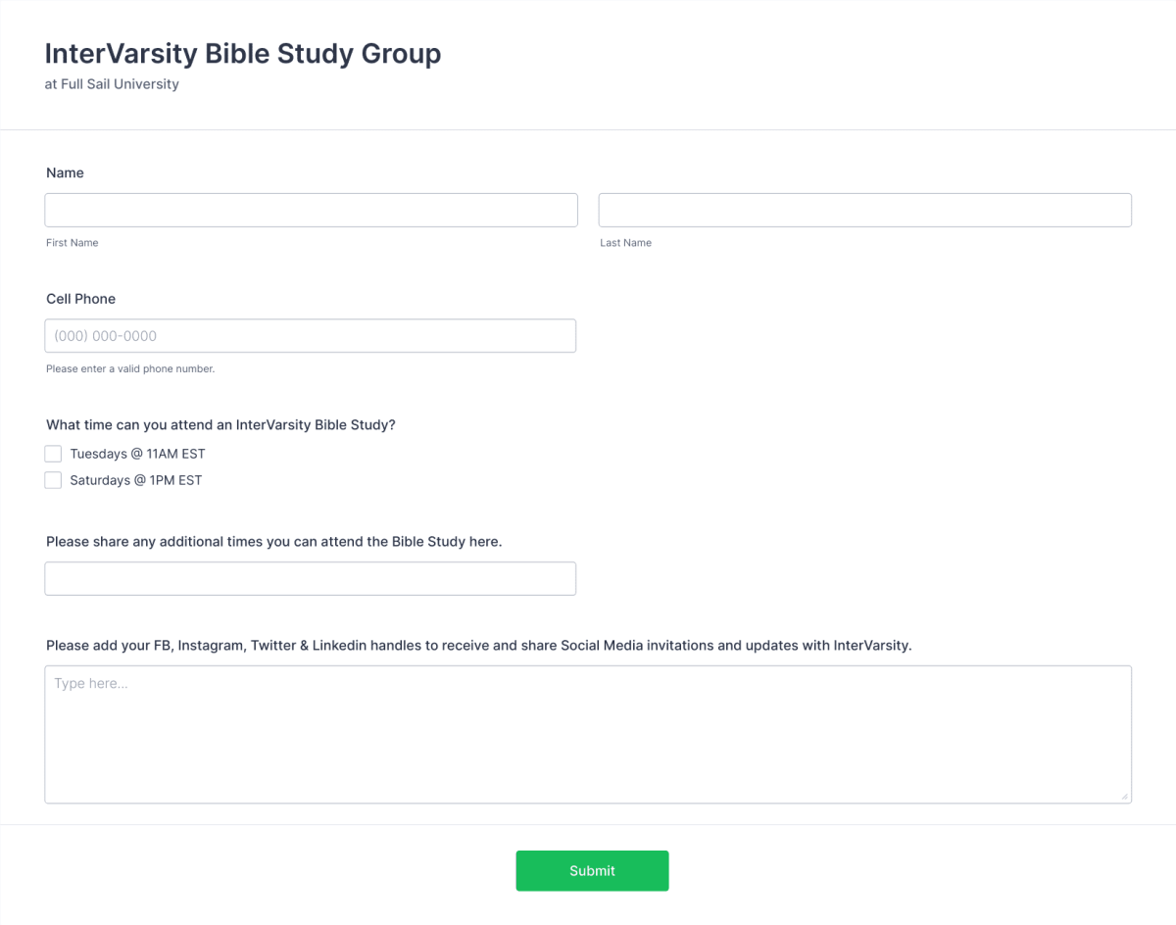
Task: Click the First Name input field
Action: tap(311, 210)
